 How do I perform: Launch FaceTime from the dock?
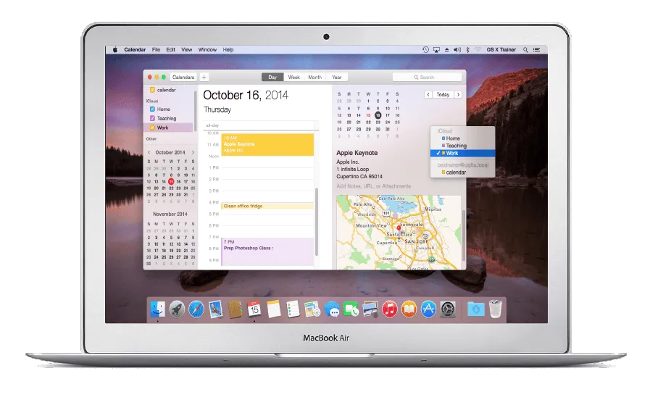click(351, 309)
